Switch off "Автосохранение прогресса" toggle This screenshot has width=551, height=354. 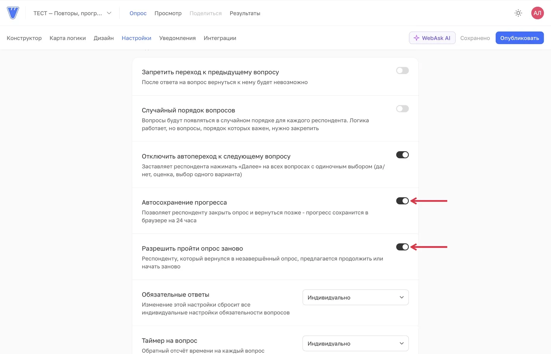point(403,201)
